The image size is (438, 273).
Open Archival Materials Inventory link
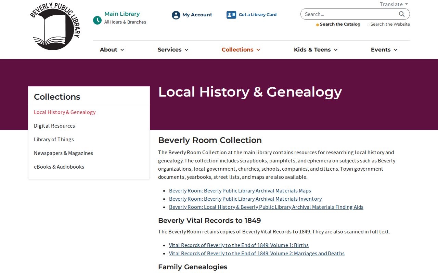click(x=245, y=199)
